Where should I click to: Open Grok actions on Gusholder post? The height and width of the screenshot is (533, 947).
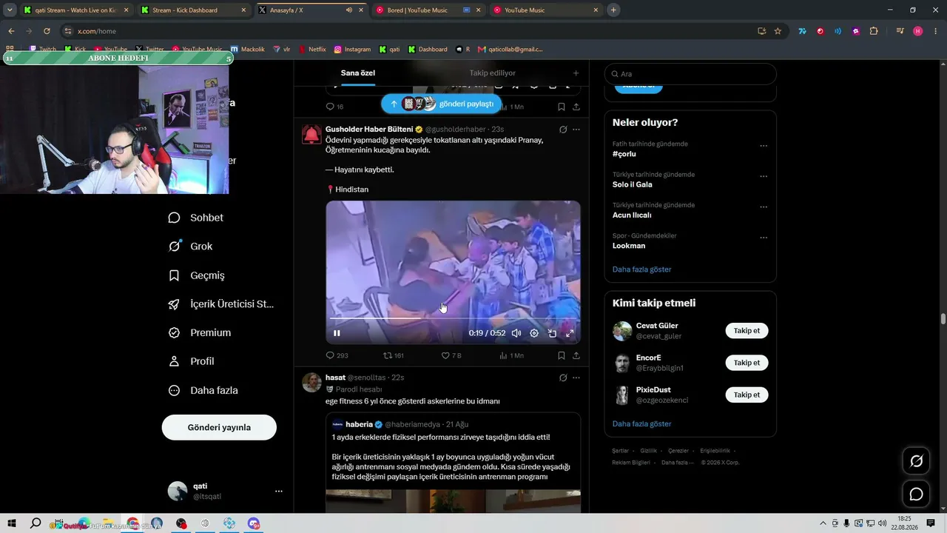click(563, 130)
